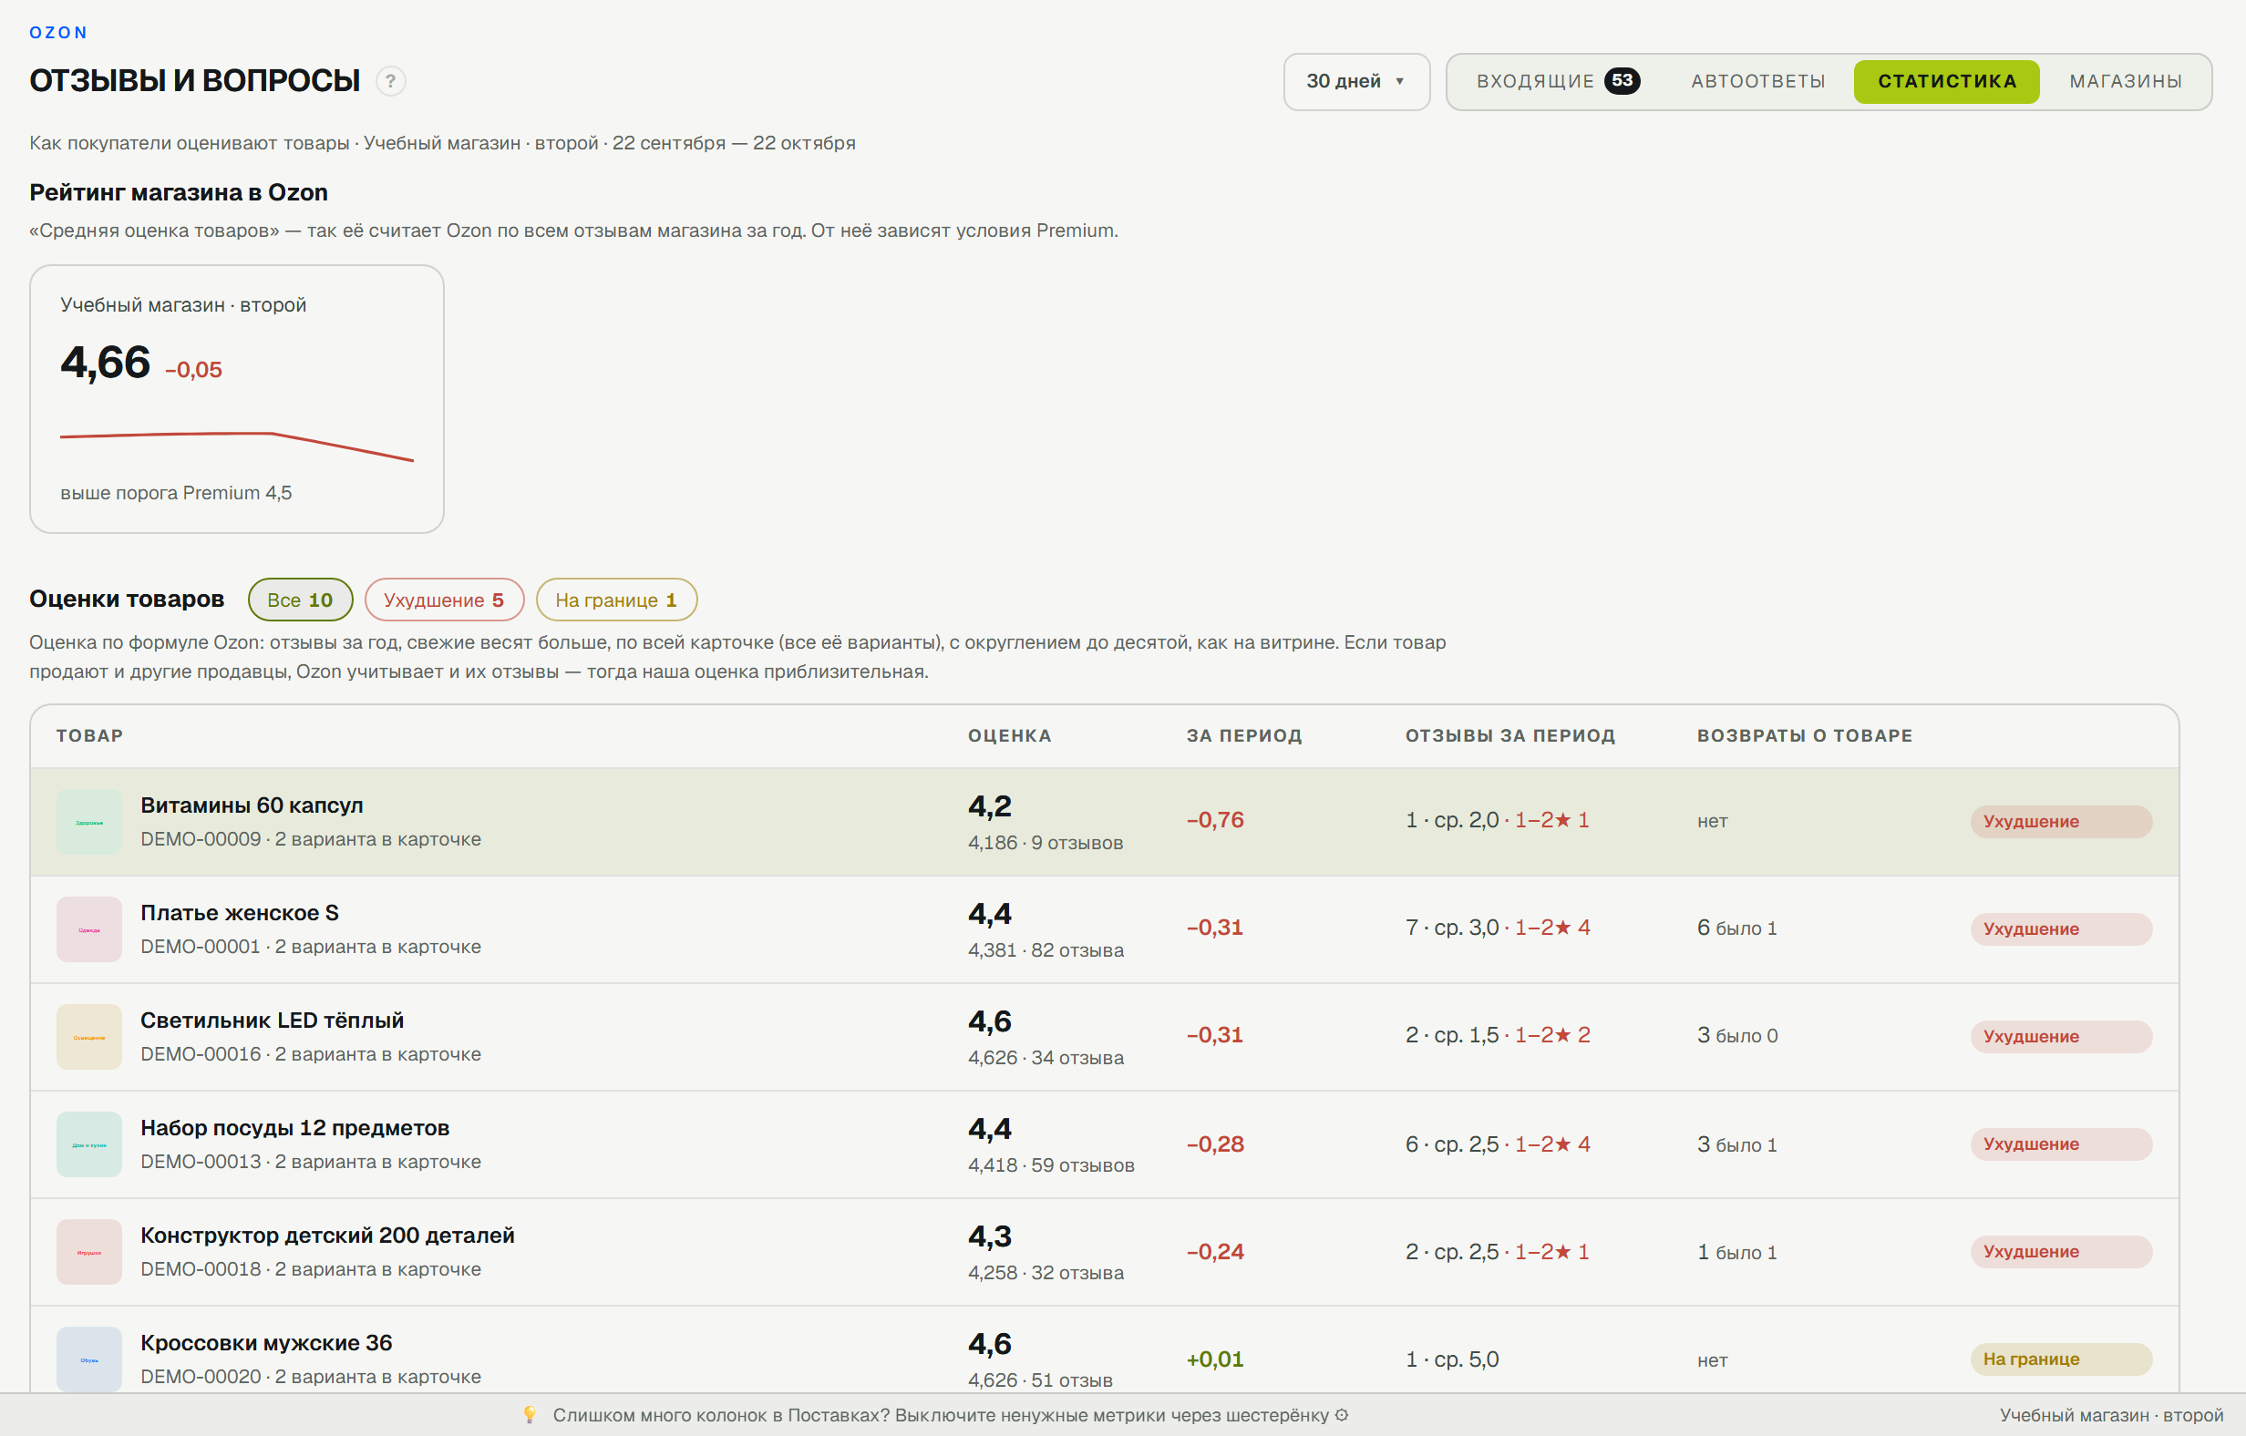
Task: Switch to the Автоответы tab
Action: click(1758, 81)
